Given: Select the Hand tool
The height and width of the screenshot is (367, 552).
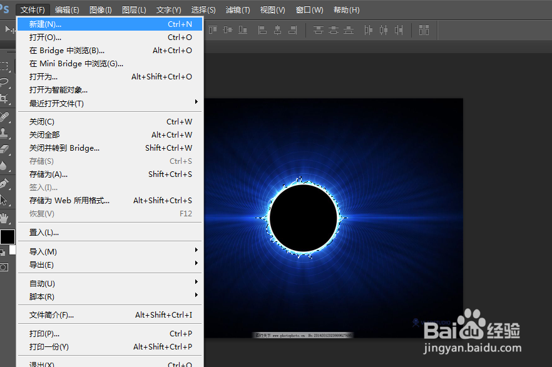Looking at the screenshot, I should click(x=4, y=218).
